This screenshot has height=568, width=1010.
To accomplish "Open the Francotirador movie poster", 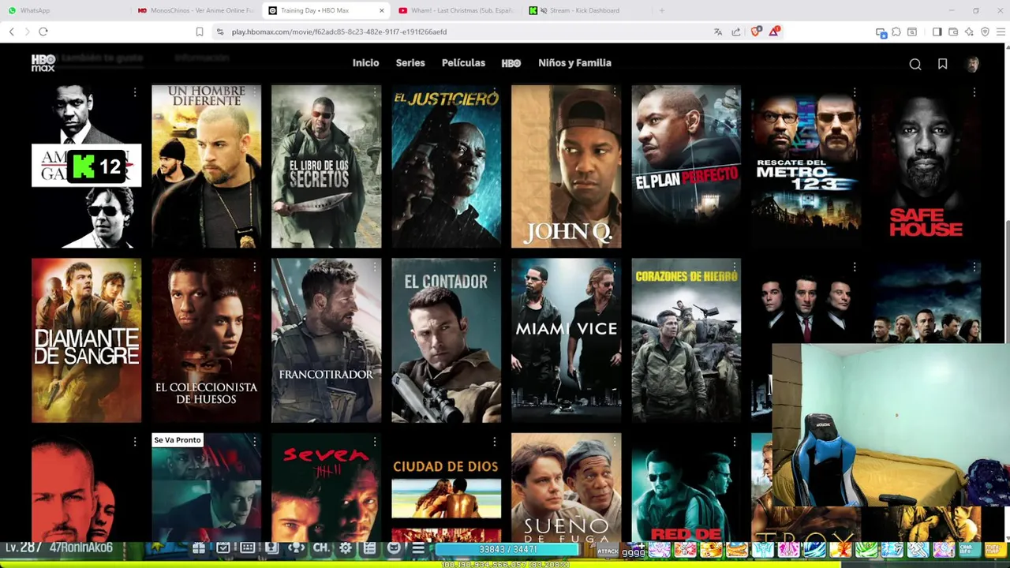I will [x=326, y=341].
